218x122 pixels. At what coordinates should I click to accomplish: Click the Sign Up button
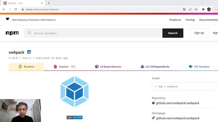click(199, 33)
